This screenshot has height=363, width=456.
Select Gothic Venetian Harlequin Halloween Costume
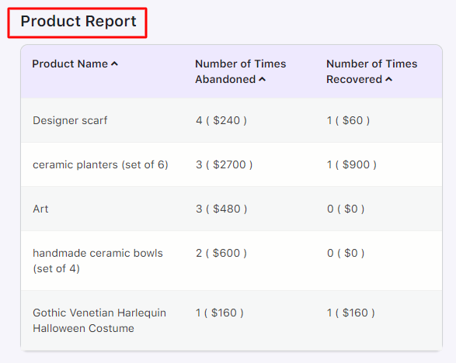pyautogui.click(x=99, y=320)
